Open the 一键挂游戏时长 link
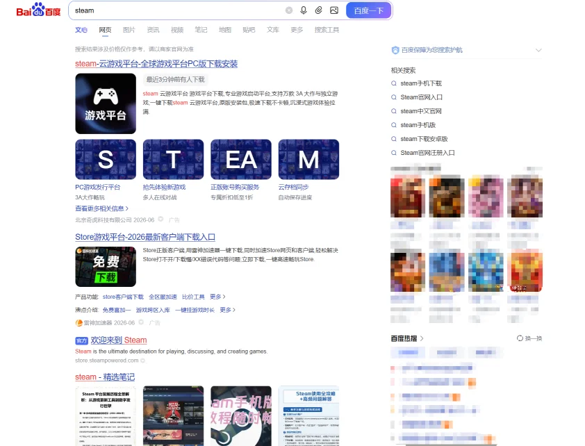Screen dimensions: 585x446 [x=195, y=310]
